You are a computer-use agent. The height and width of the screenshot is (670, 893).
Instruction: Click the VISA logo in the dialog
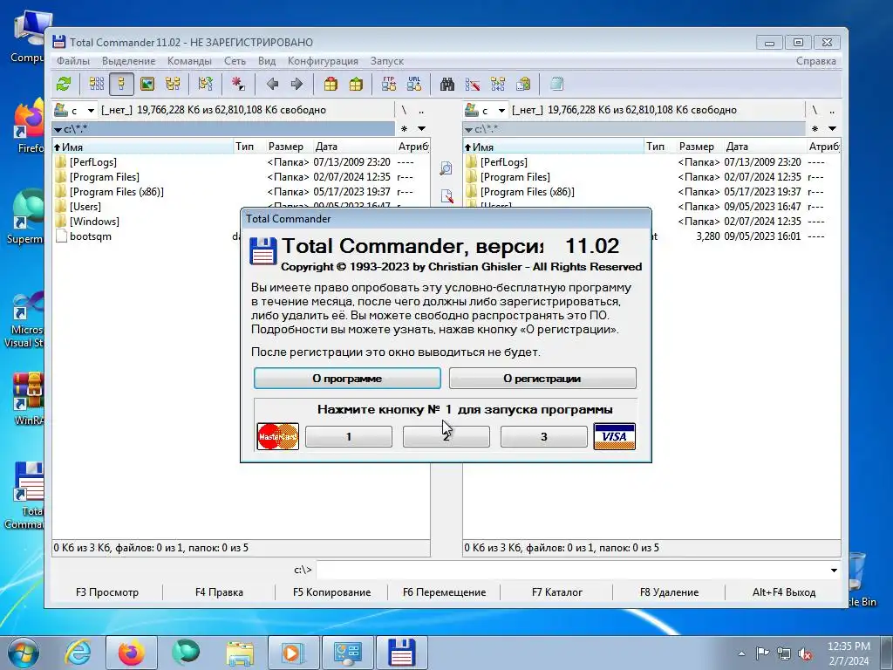[615, 436]
